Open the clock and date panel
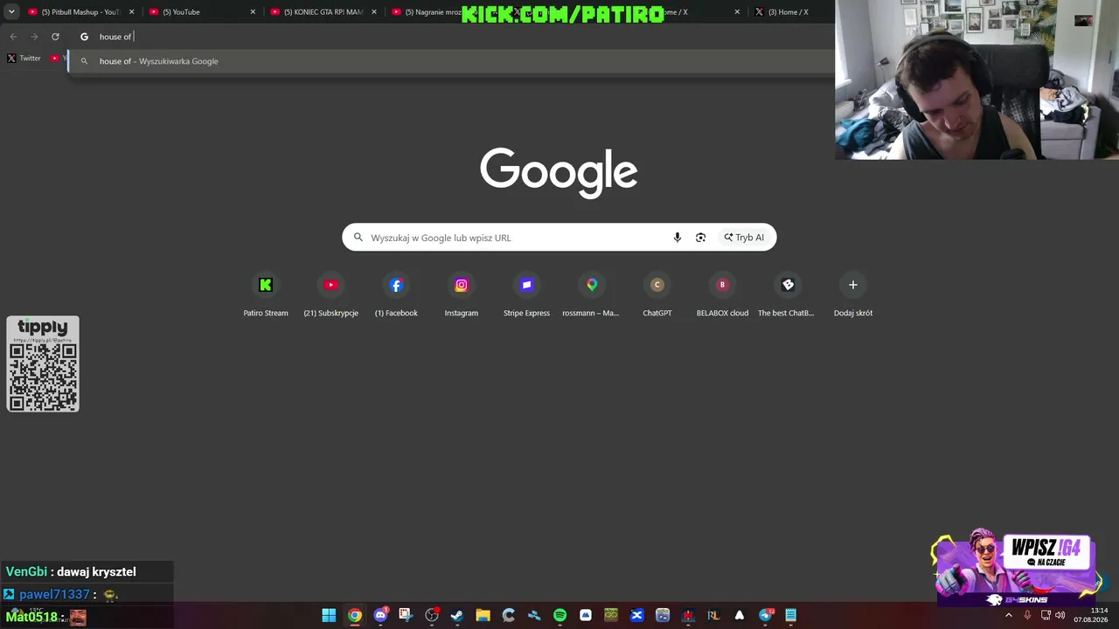This screenshot has height=629, width=1119. (x=1091, y=615)
